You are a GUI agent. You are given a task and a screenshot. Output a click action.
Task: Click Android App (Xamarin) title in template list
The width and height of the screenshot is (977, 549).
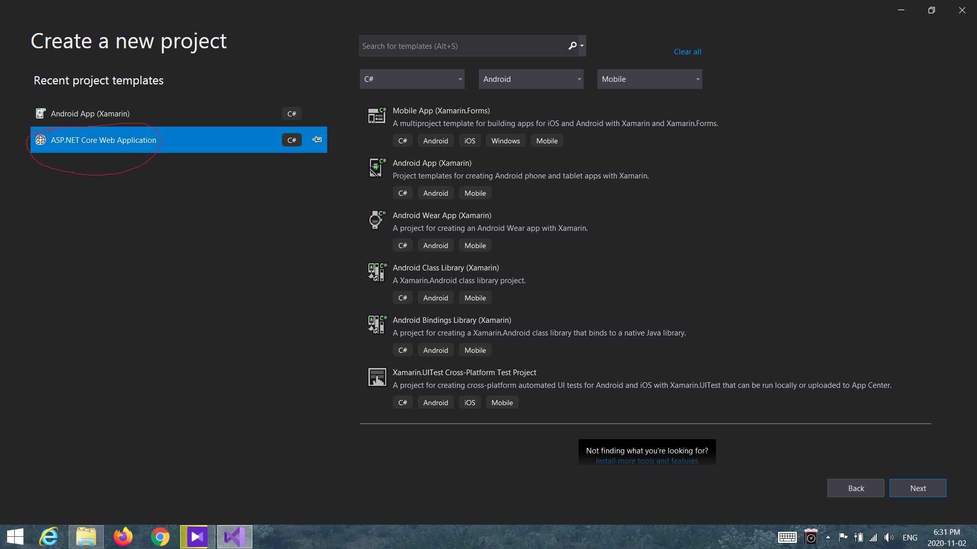(432, 163)
